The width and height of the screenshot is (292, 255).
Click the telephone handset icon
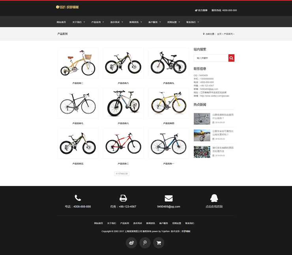pos(78,198)
